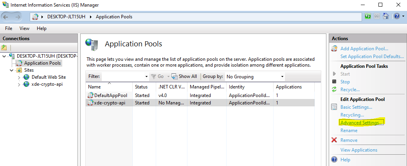Viewport: 407px width, 166px height.
Task: Click v4.0 cell in DefaultAppPool row
Action: click(162, 95)
